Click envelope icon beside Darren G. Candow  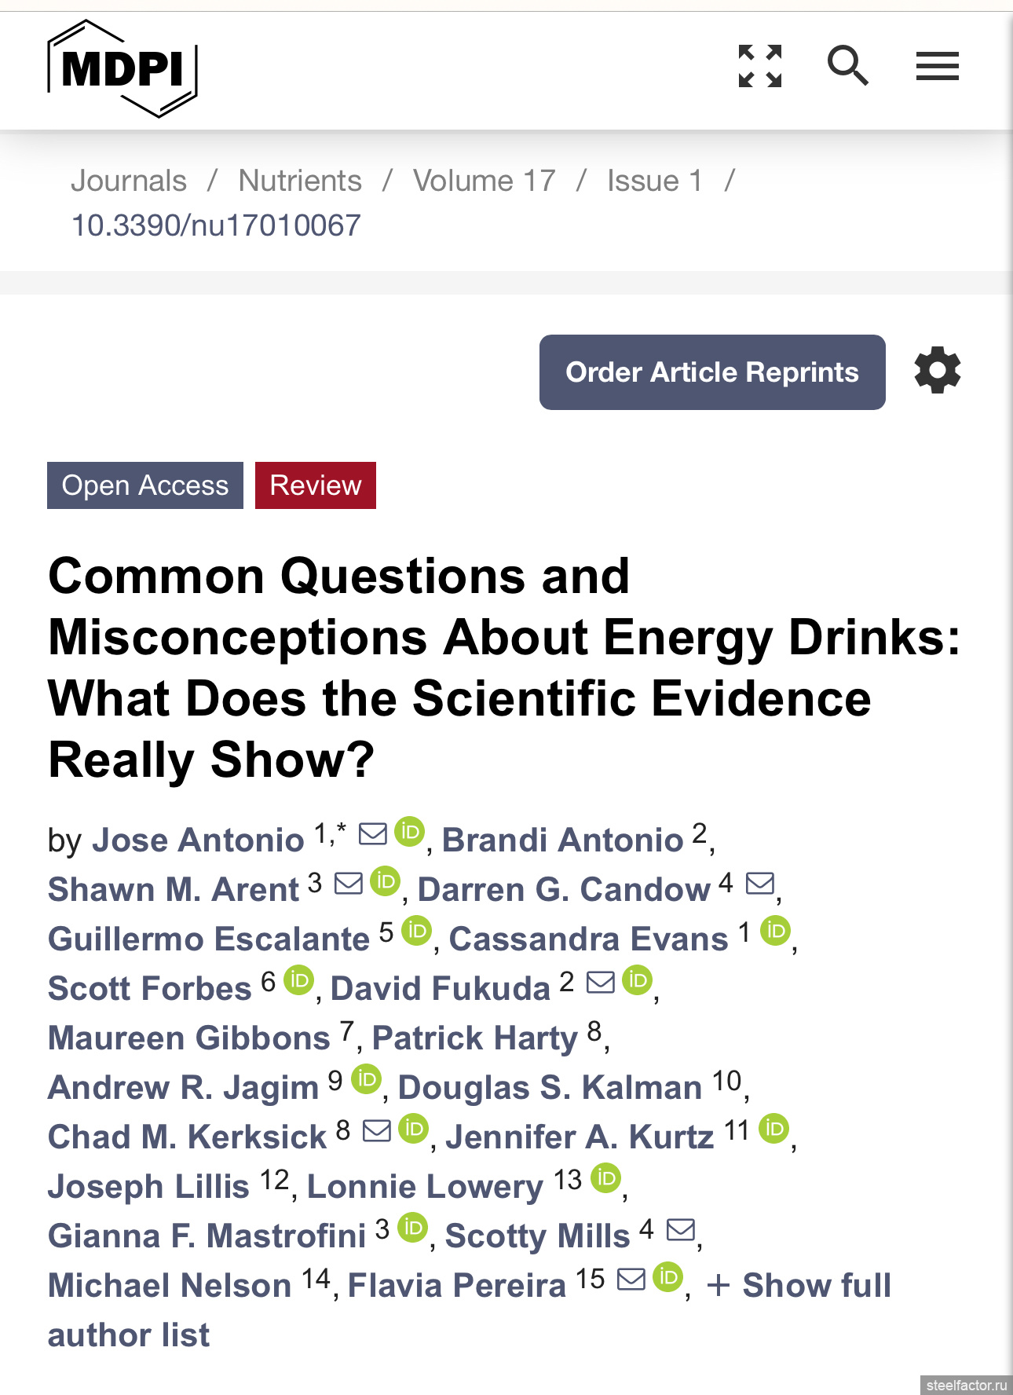tap(760, 883)
